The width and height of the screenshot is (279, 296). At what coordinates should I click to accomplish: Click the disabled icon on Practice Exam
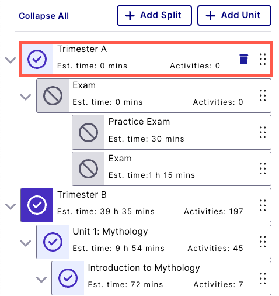pos(88,132)
